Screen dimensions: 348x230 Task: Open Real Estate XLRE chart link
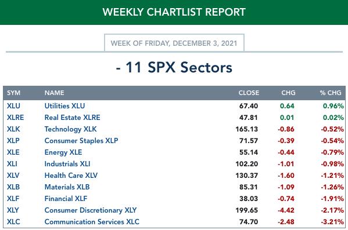[73, 118]
